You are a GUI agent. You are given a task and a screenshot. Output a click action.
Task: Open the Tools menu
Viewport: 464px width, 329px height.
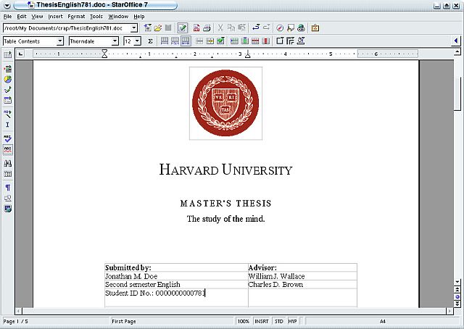tap(96, 17)
